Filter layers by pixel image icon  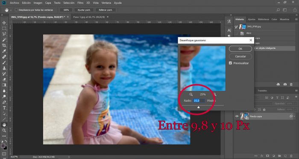point(267,97)
